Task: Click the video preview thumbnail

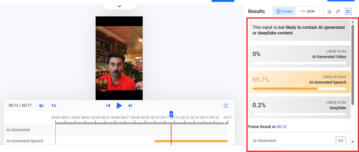Action: [x=119, y=58]
